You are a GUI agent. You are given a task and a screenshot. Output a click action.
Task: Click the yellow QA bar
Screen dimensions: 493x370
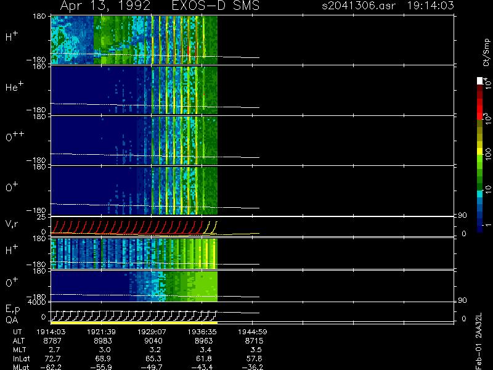click(x=134, y=323)
